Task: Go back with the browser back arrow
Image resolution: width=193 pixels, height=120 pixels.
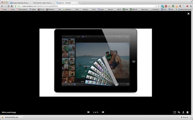Action: click(2, 6)
